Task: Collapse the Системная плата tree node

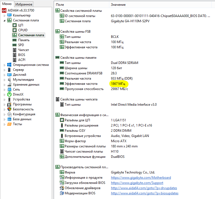Action: point(4,20)
